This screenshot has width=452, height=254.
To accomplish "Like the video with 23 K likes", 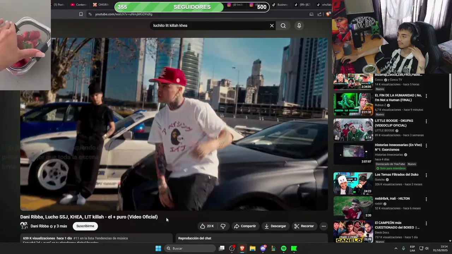I will (x=207, y=226).
